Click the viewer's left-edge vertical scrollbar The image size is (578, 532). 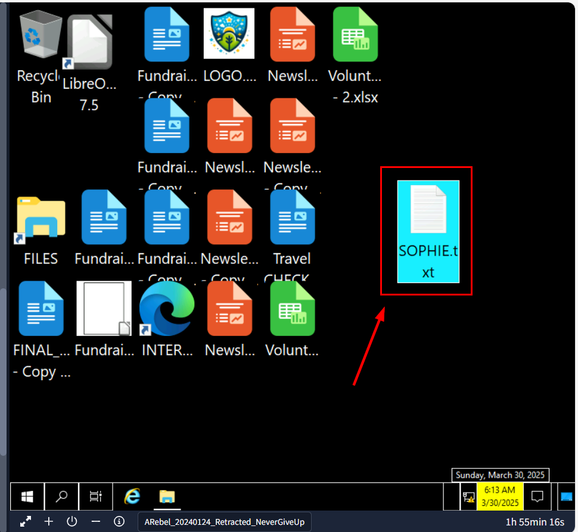pyautogui.click(x=4, y=372)
